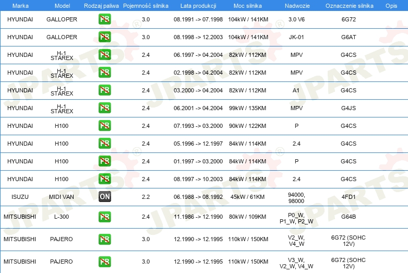Click petrol icon in H-1 Starex 03.2000 row
408x273 pixels.
tap(104, 90)
